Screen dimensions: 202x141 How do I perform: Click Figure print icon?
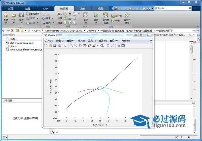click(x=59, y=46)
